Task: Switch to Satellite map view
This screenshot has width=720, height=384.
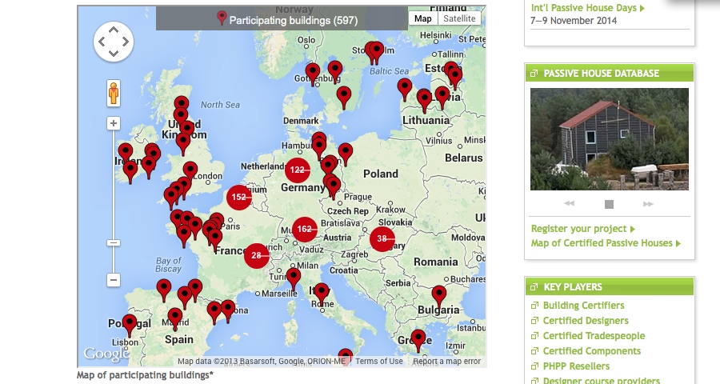Action: click(x=459, y=18)
